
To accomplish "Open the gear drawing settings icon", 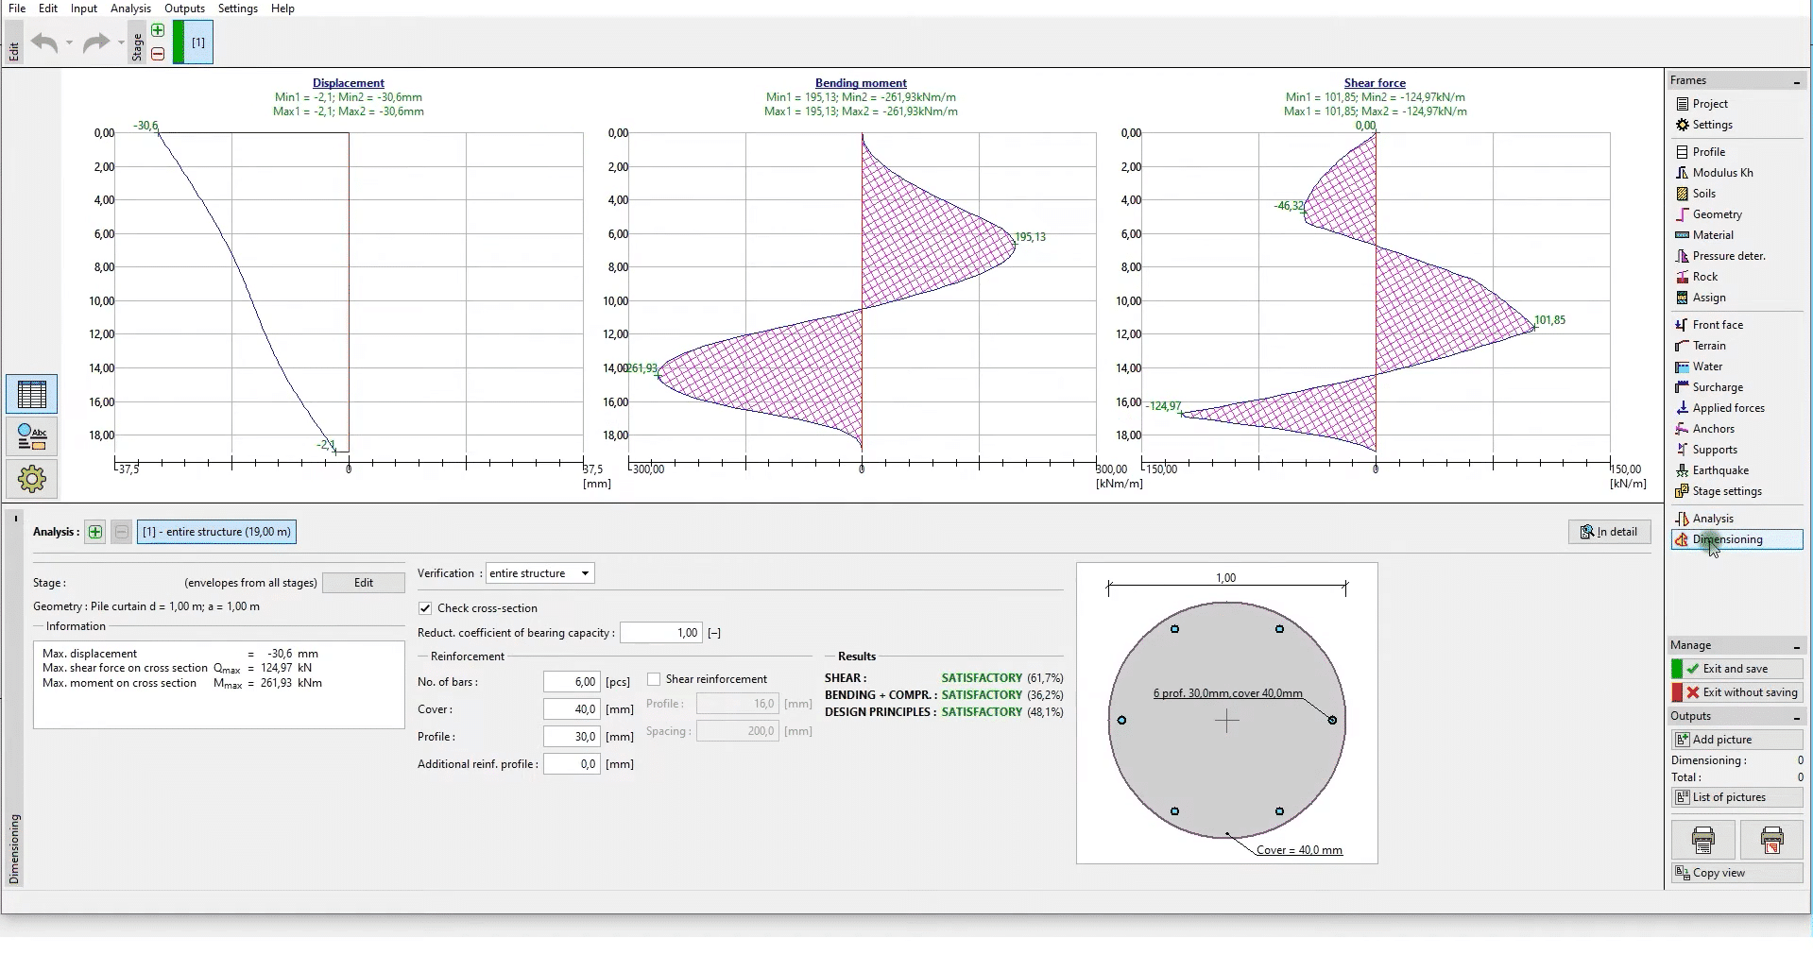I will [31, 479].
